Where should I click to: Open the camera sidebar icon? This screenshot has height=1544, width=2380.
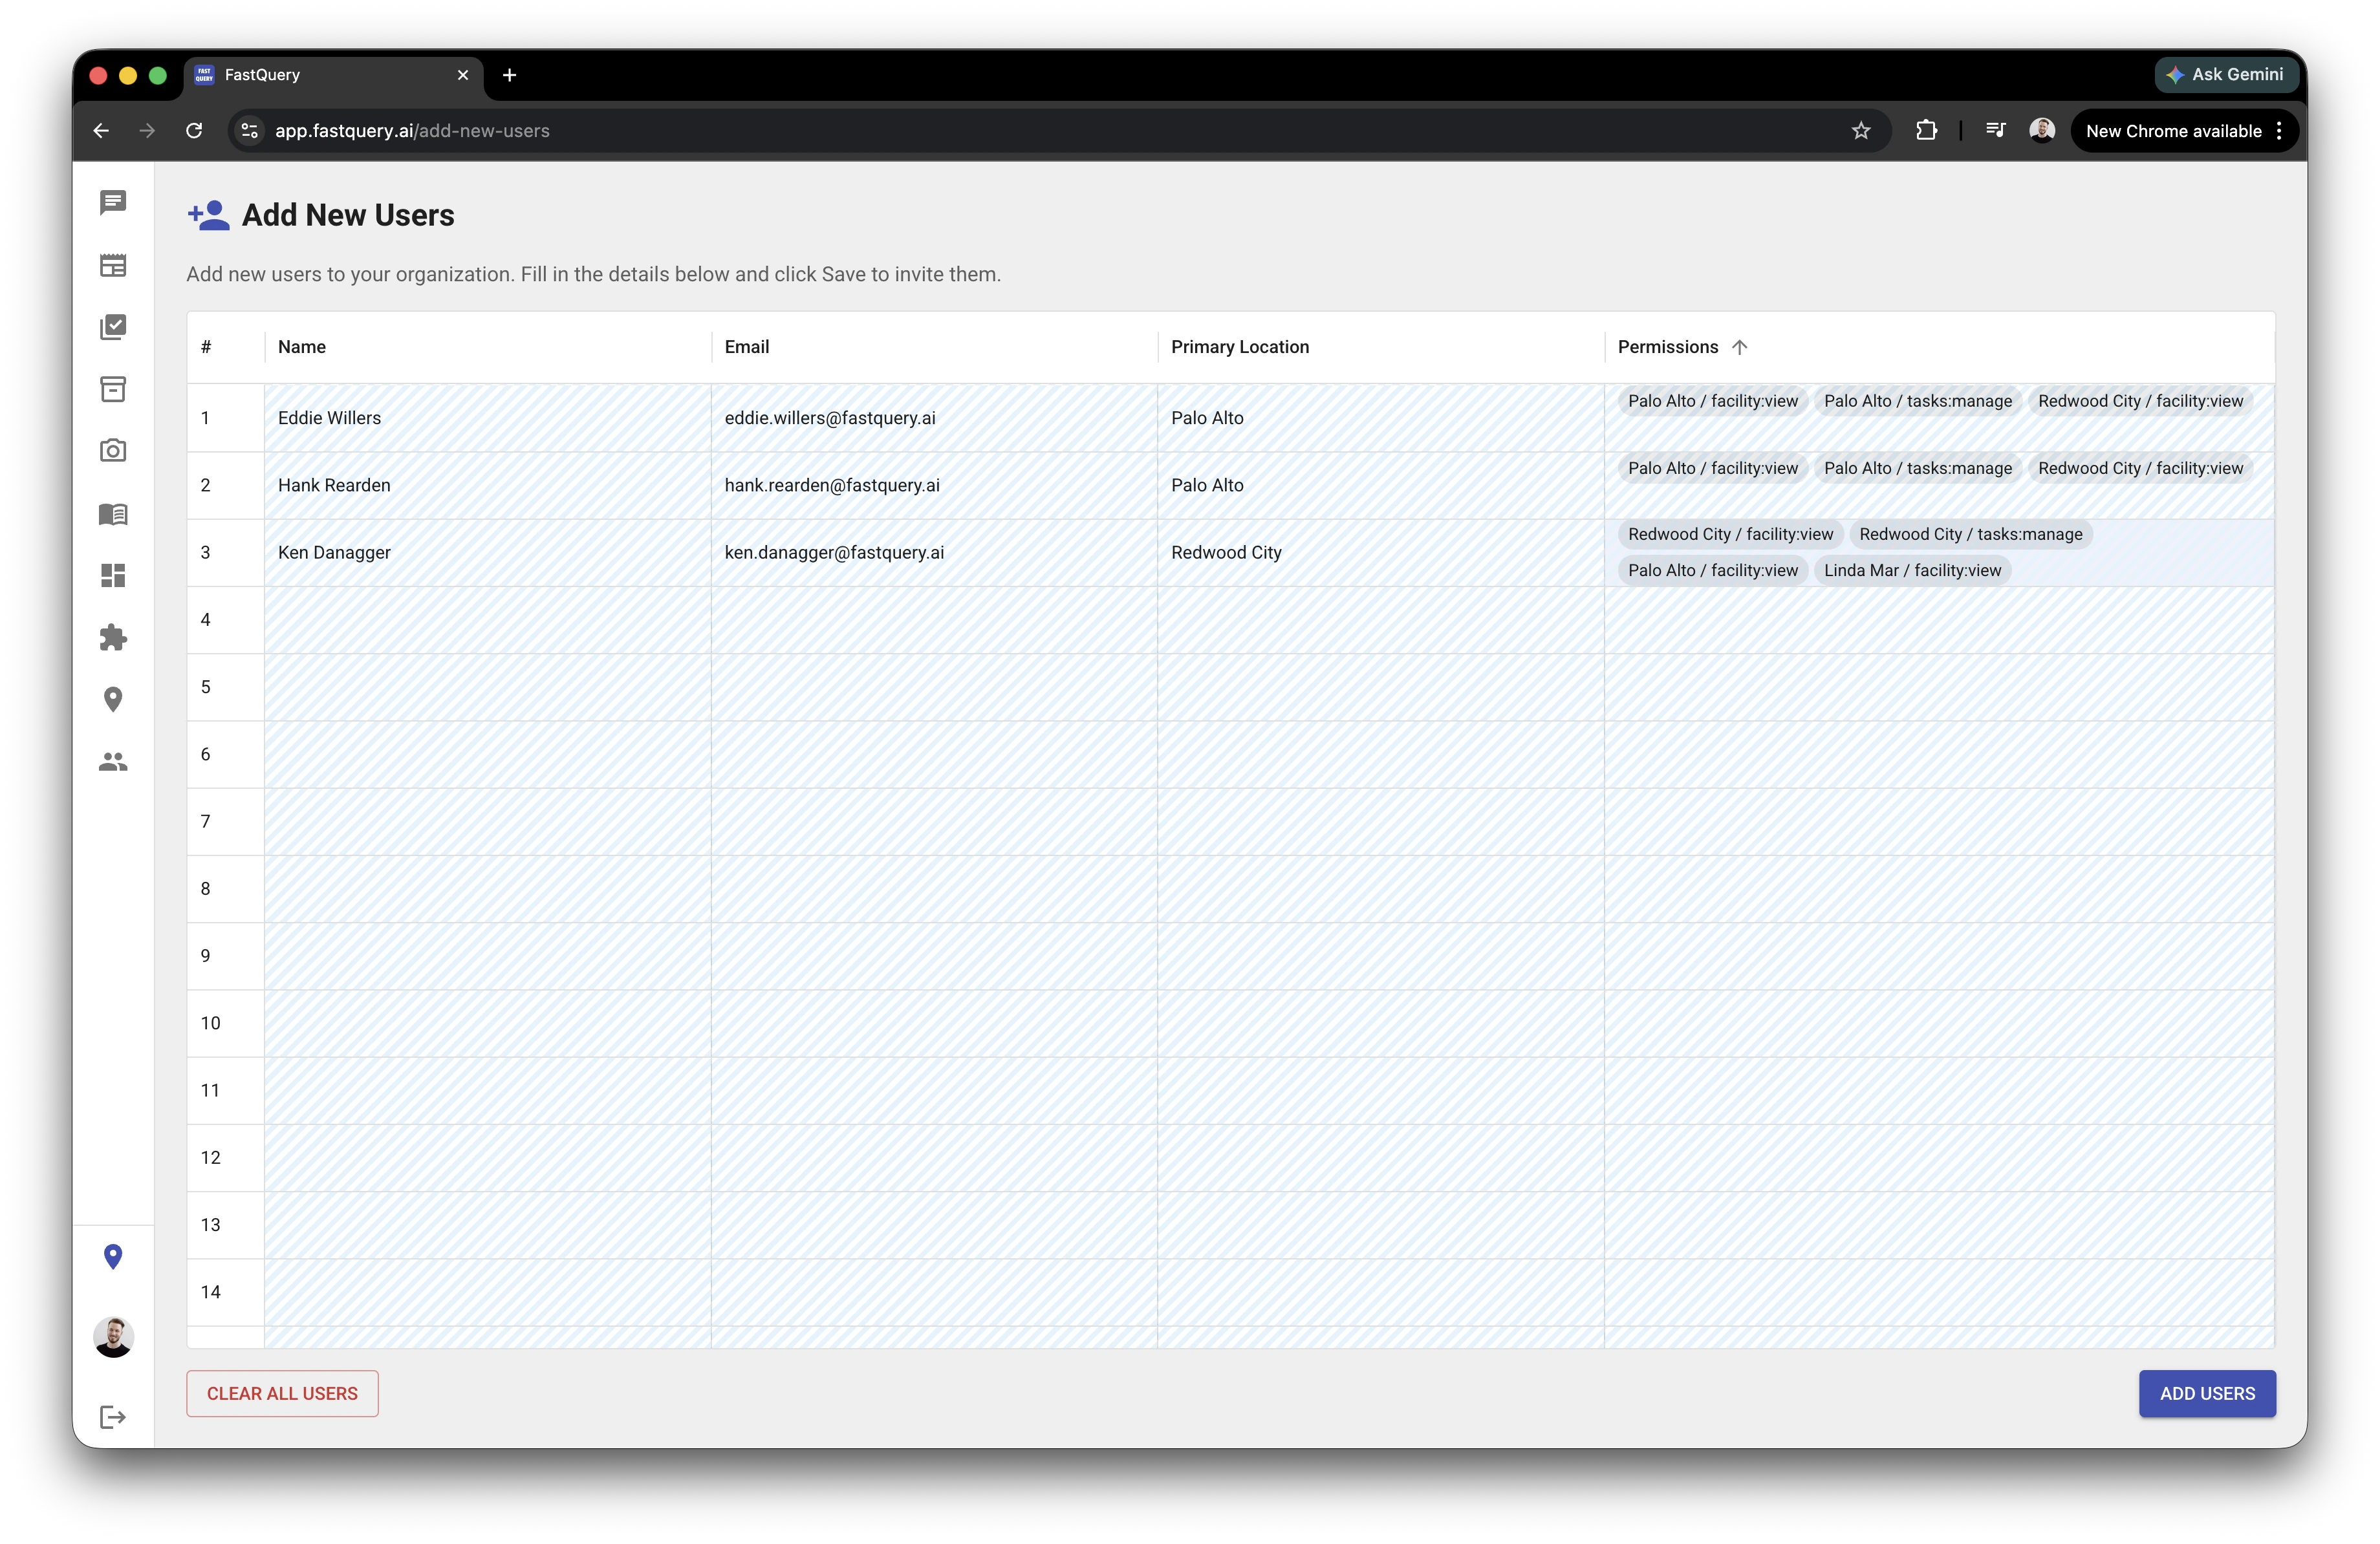point(113,451)
